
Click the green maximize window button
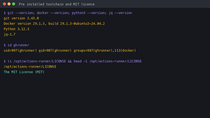13,4
